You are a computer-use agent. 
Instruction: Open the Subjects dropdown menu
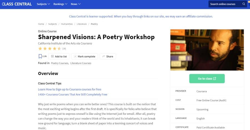click(x=43, y=4)
